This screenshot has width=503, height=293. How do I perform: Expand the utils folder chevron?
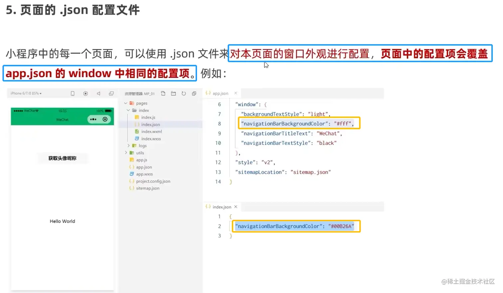click(126, 153)
